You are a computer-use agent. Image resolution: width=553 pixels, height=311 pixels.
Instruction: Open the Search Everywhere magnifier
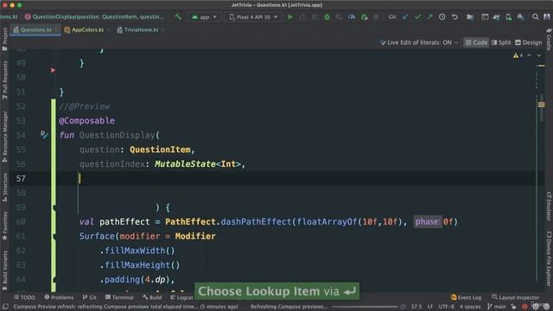click(x=536, y=17)
